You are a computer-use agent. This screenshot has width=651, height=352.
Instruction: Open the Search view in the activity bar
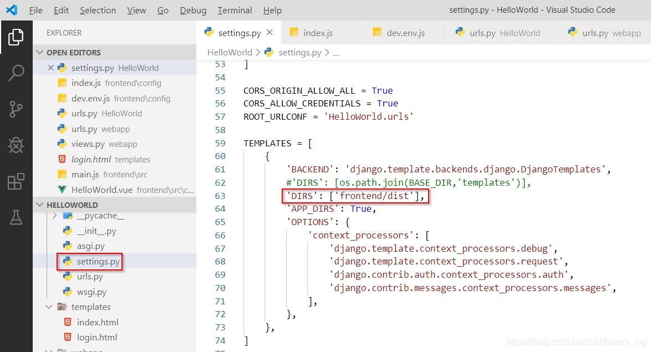click(16, 73)
